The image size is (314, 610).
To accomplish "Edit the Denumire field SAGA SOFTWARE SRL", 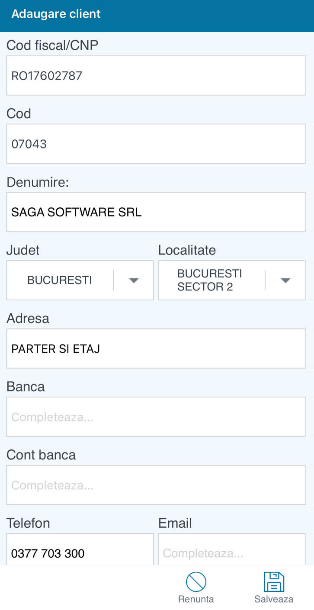I will coord(156,212).
